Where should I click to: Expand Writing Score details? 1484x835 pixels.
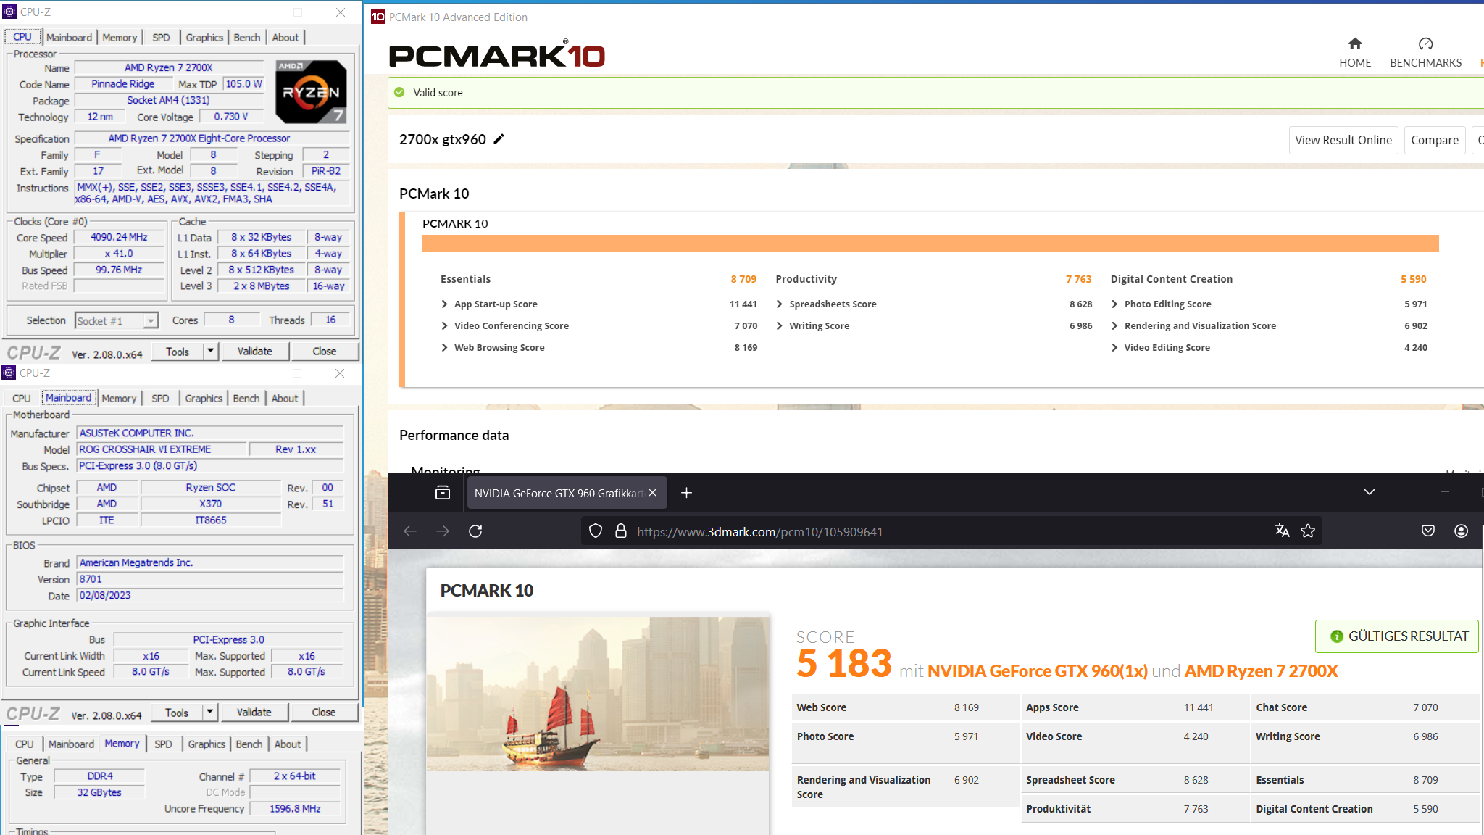coord(780,326)
